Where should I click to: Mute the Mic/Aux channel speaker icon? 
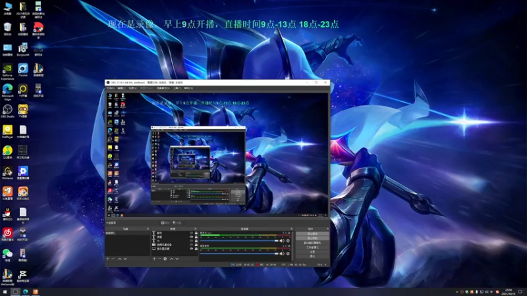click(x=282, y=241)
